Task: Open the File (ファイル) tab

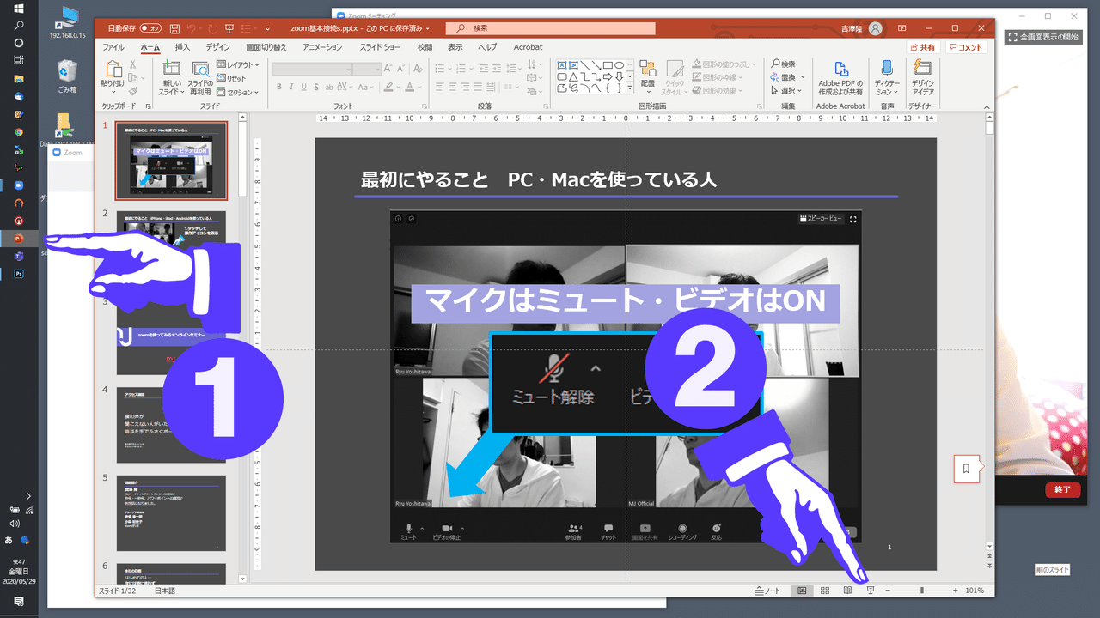Action: 113,47
